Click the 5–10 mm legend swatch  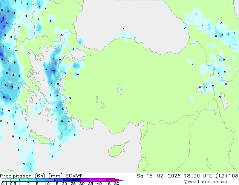point(41,180)
